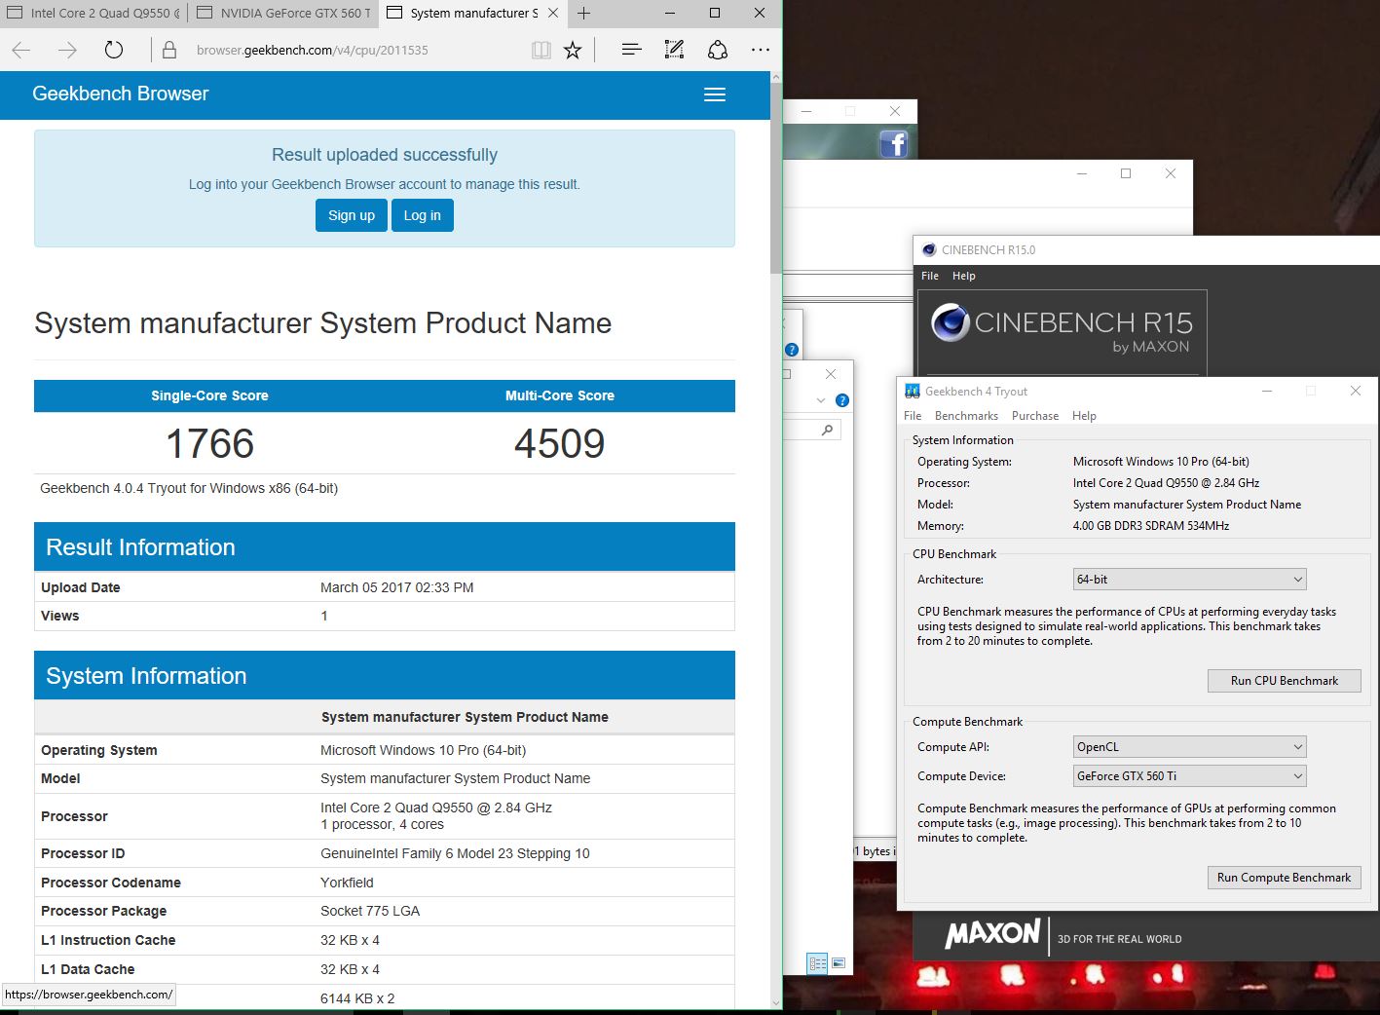Click the Cinebench R15 logo banner
The width and height of the screenshot is (1380, 1015).
coord(1062,331)
